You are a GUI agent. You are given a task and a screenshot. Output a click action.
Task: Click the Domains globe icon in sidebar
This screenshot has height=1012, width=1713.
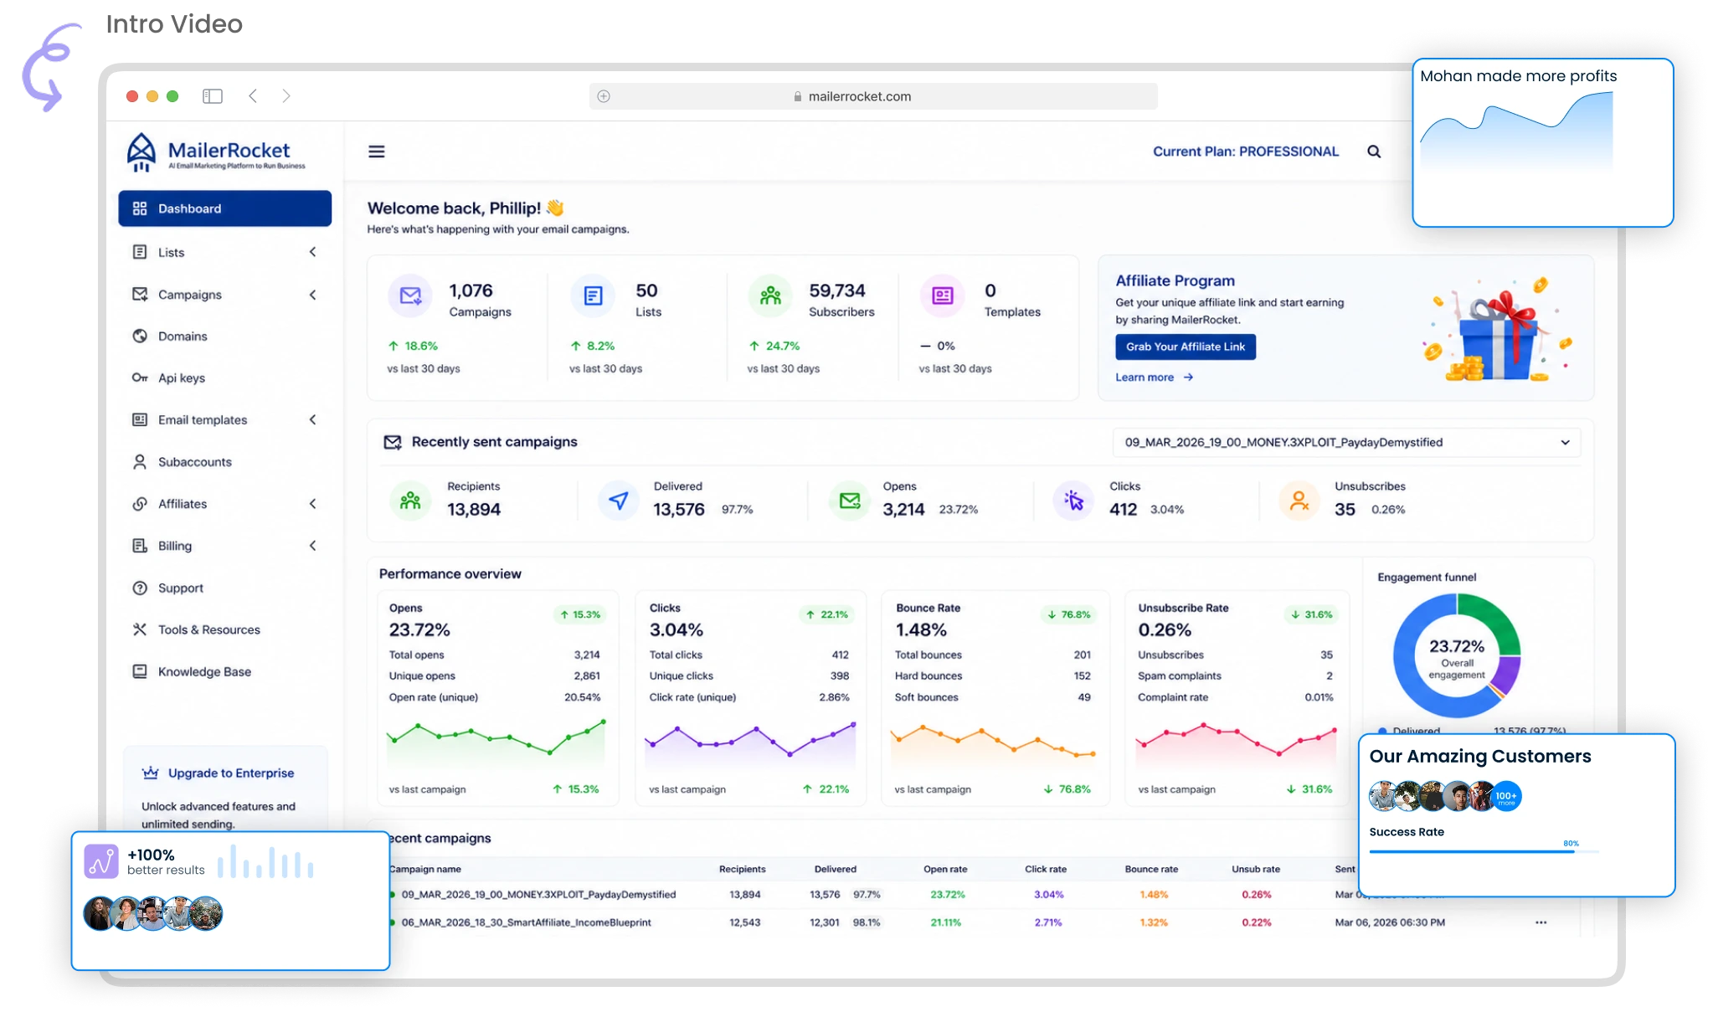tap(140, 336)
